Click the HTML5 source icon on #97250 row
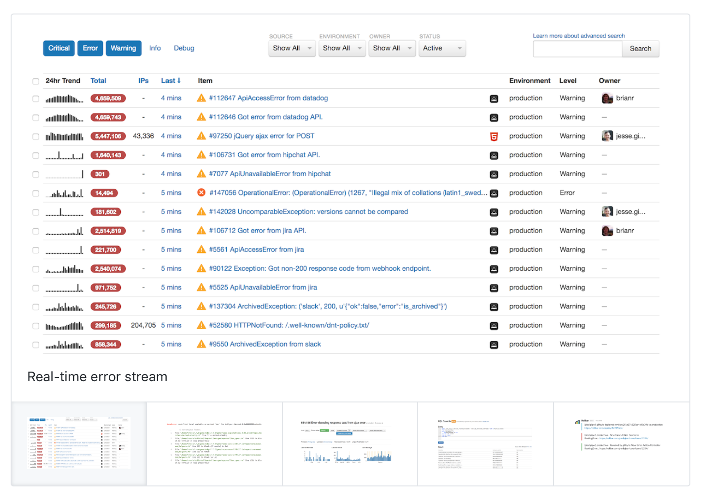701x498 pixels. [x=494, y=136]
